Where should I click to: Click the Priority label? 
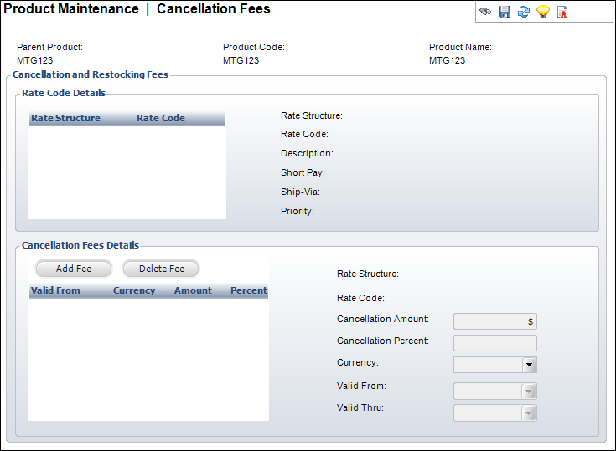[x=298, y=211]
